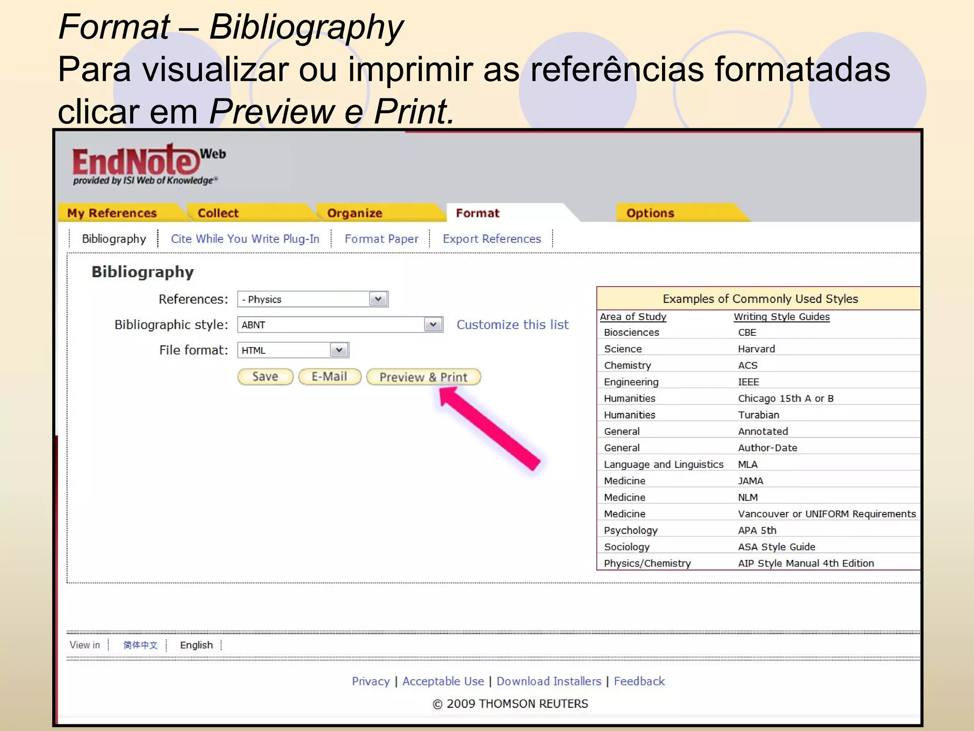Select the CBE style entry
This screenshot has width=974, height=731.
[x=747, y=332]
